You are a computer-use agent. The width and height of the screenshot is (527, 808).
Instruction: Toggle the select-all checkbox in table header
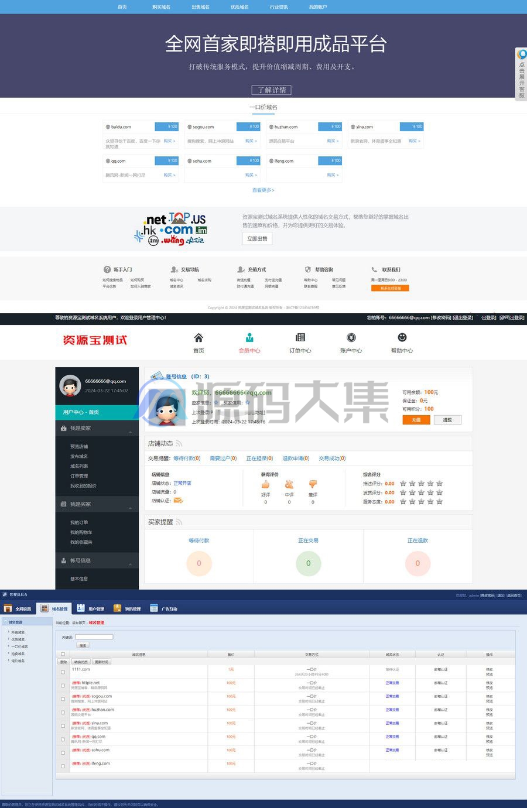click(63, 654)
